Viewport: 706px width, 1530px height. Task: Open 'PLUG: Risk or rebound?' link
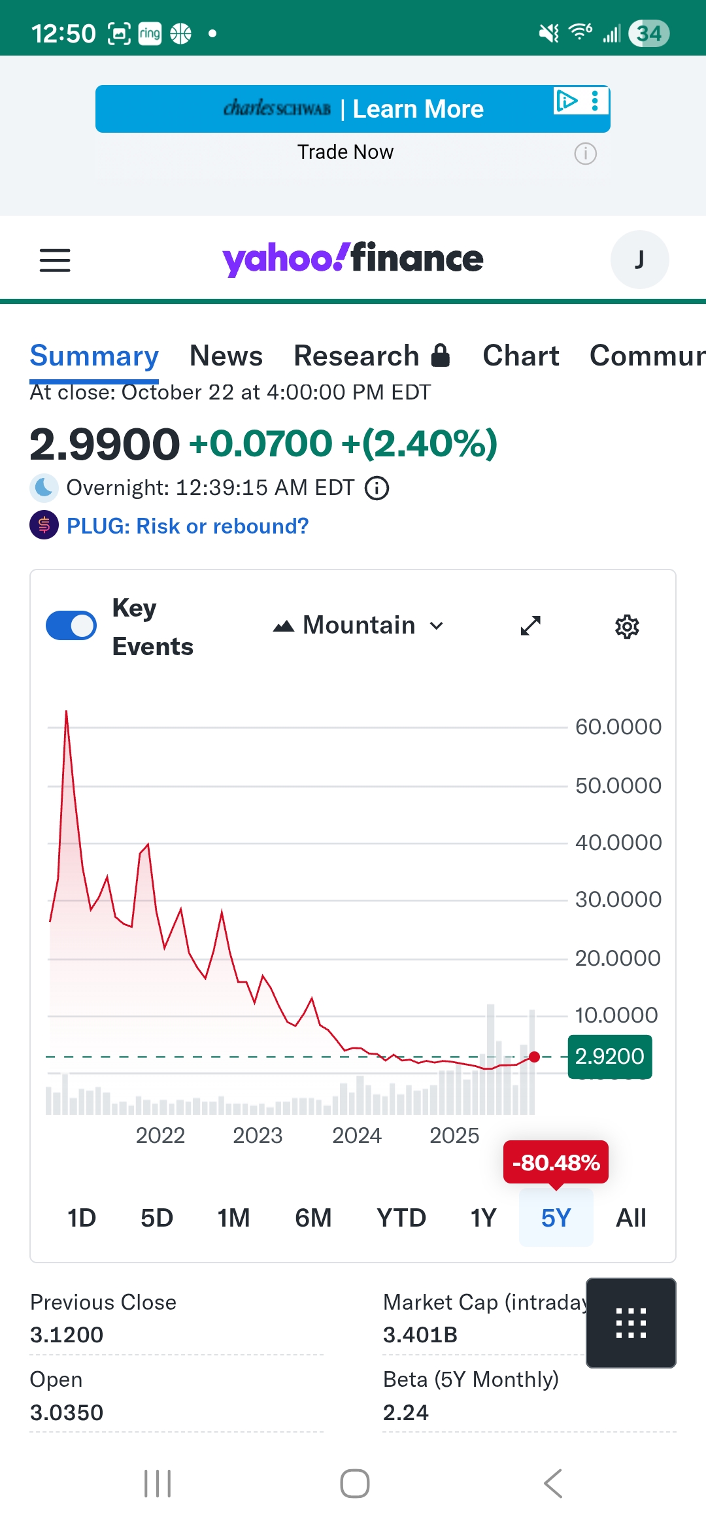[x=188, y=526]
